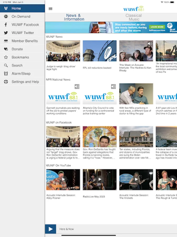Click the WUWF Facebook icon

(6, 25)
